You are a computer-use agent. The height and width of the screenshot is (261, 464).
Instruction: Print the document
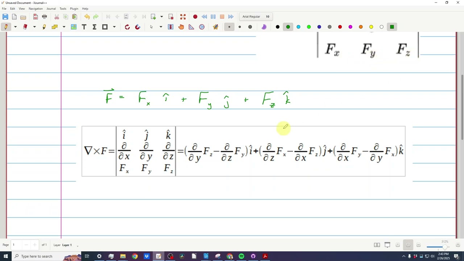45,17
